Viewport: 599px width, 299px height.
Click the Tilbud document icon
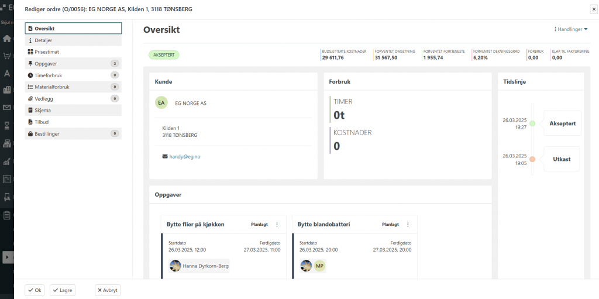tap(30, 122)
